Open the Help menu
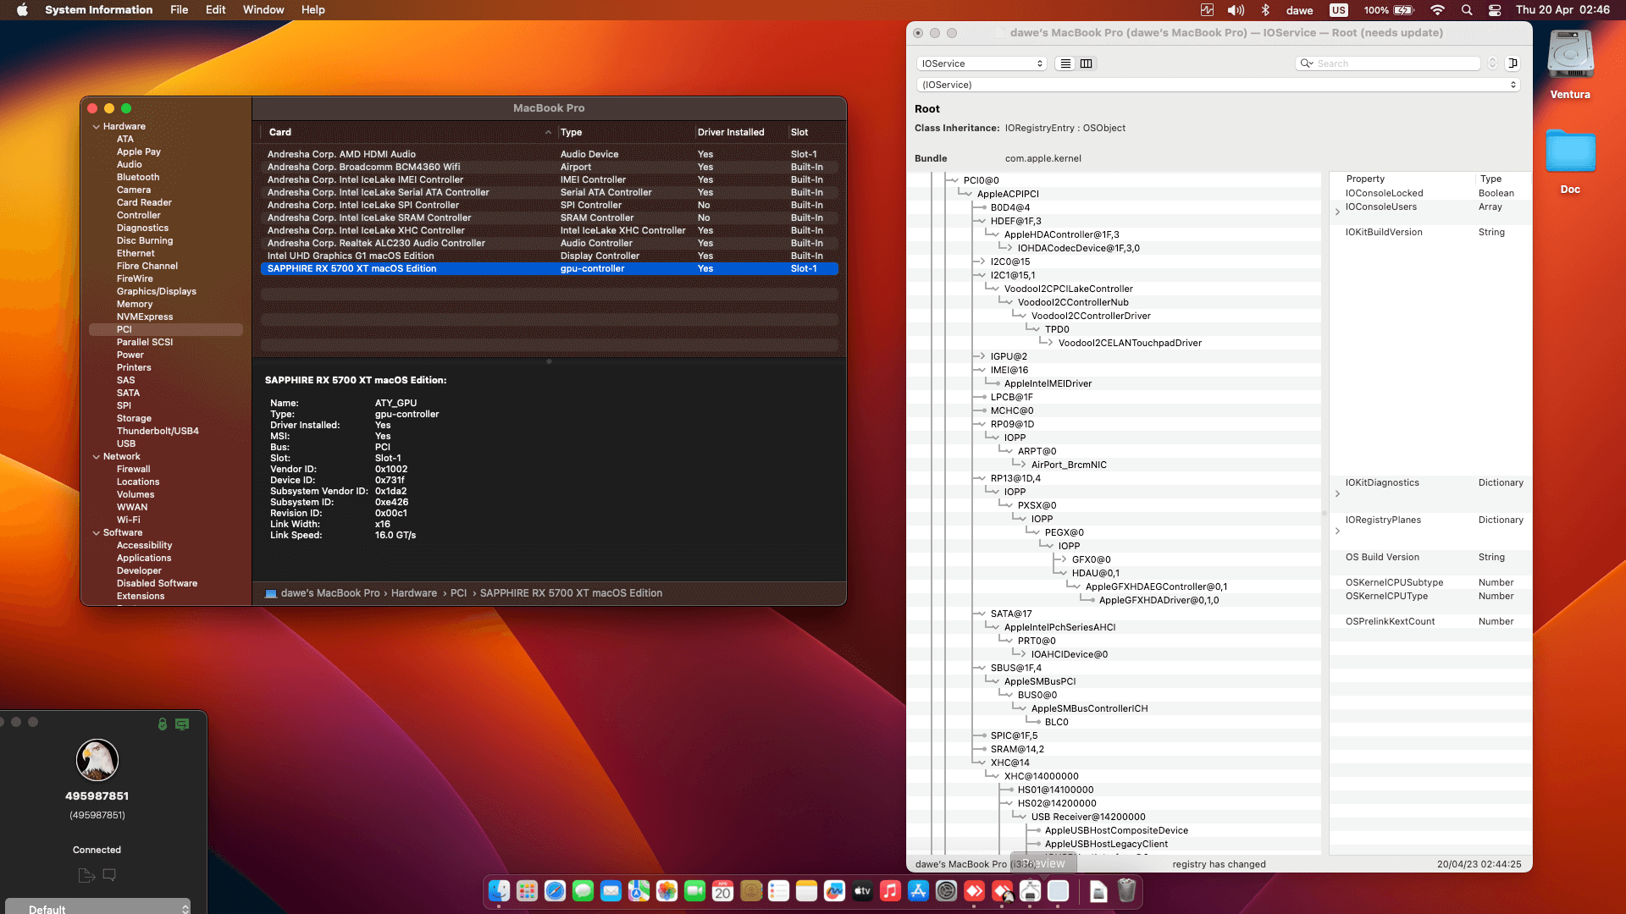 tap(312, 10)
